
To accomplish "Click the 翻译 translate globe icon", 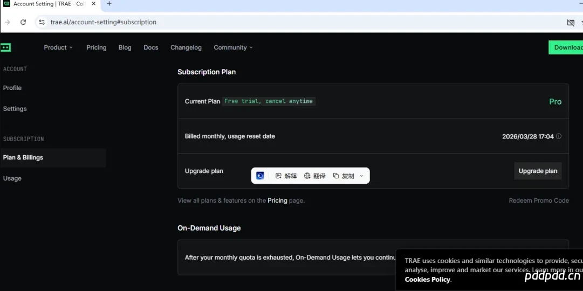I will click(307, 176).
